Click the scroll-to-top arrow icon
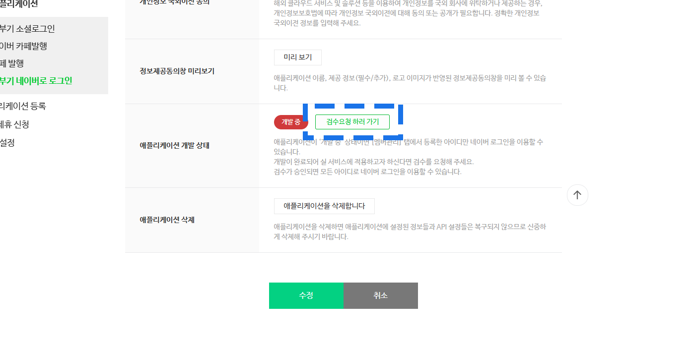Viewport: 695px width, 347px height. tap(577, 195)
